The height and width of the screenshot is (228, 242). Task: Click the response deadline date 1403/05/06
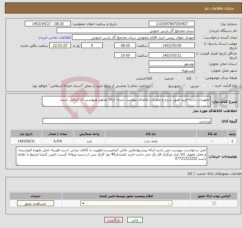coord(172,45)
